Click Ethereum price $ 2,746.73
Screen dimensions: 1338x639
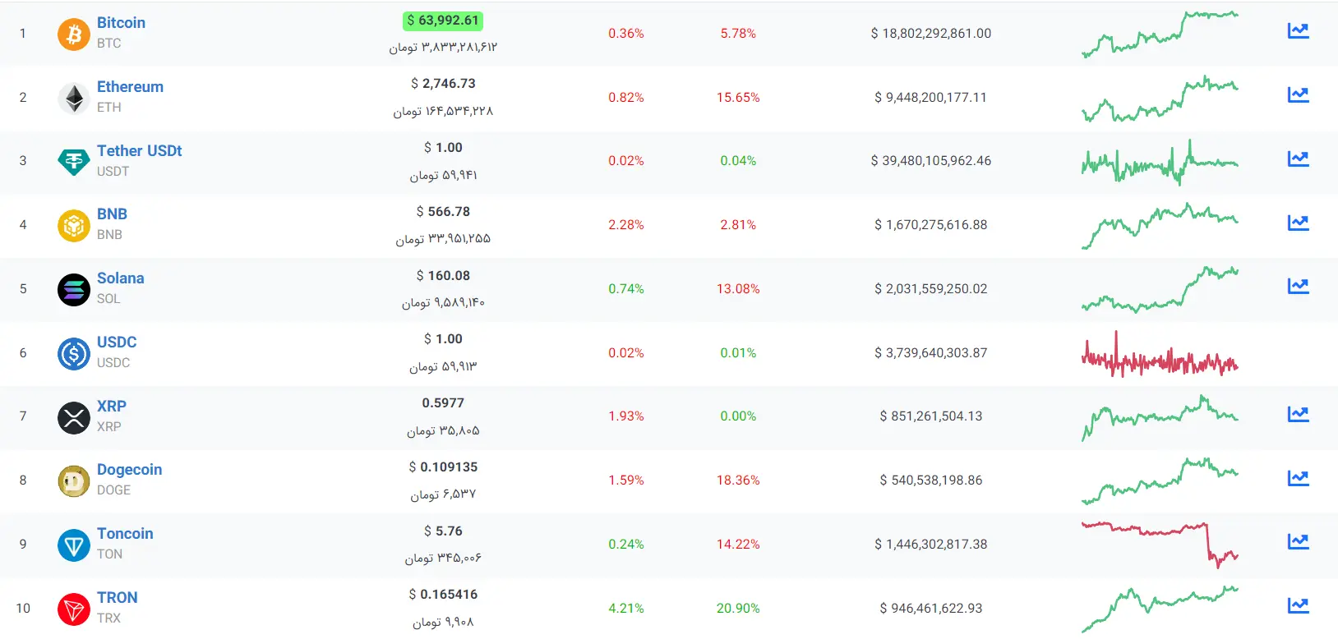click(x=443, y=84)
